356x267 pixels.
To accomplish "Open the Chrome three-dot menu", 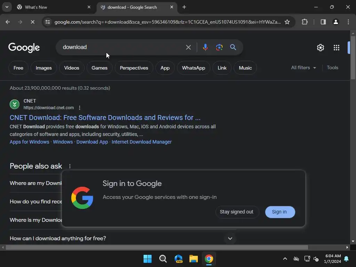I will tap(348, 22).
